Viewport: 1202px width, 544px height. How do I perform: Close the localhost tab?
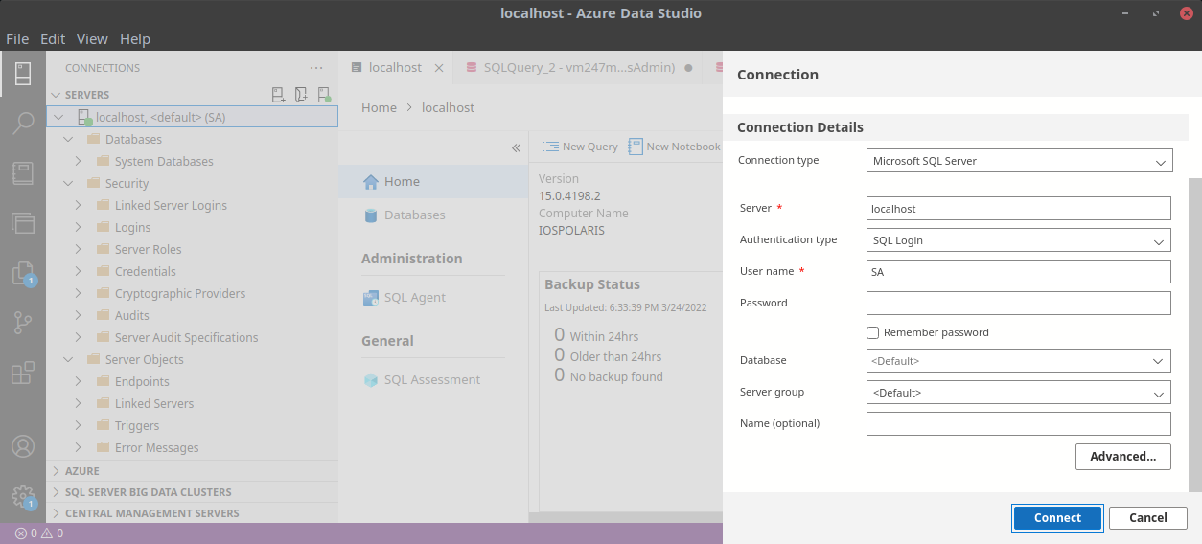click(x=439, y=68)
